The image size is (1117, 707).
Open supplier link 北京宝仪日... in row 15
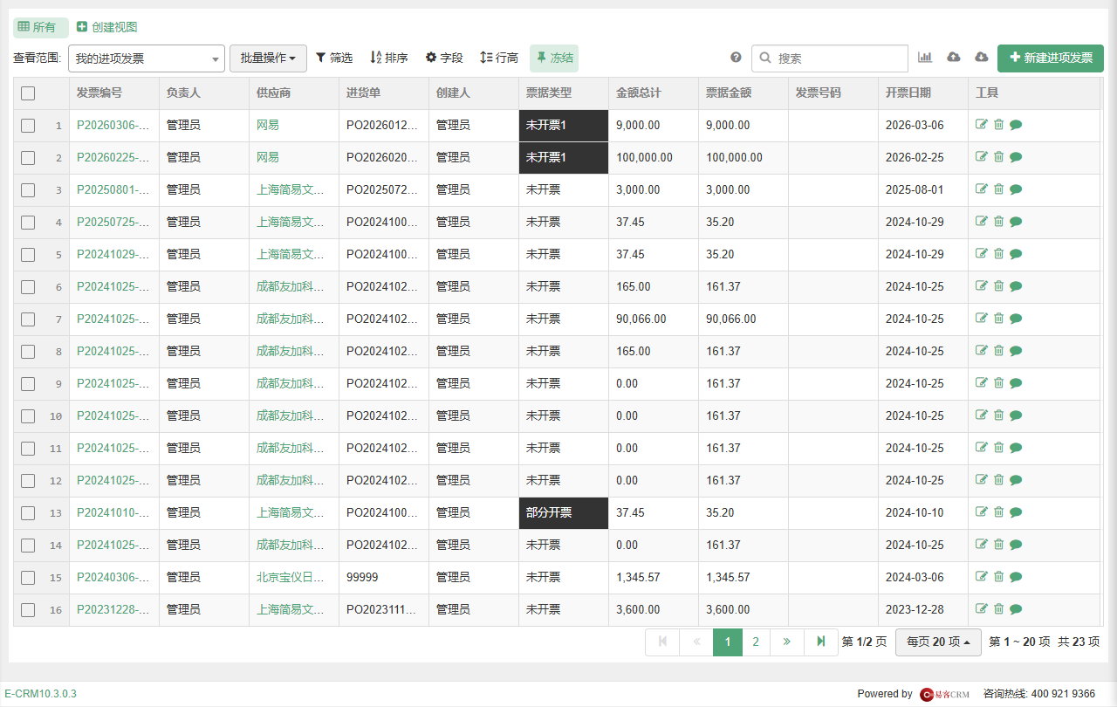click(290, 577)
